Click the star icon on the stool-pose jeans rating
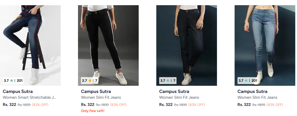The height and width of the screenshot is (116, 297). 12,81
